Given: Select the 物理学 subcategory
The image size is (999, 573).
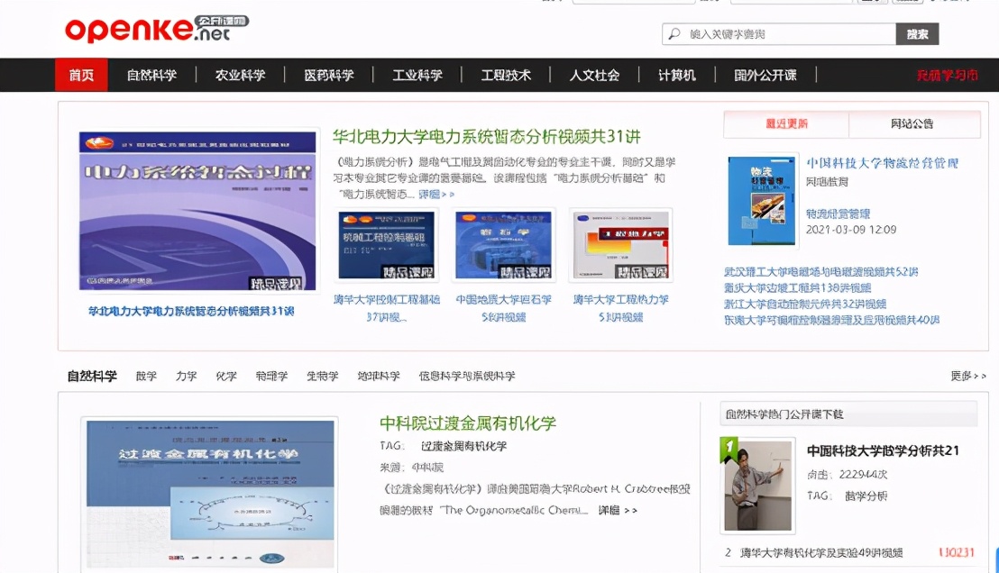Looking at the screenshot, I should [x=271, y=377].
